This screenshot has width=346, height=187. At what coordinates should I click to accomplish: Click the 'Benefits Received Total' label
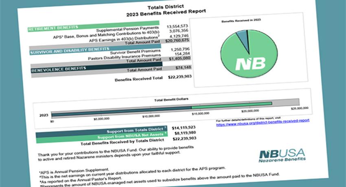pos(139,79)
